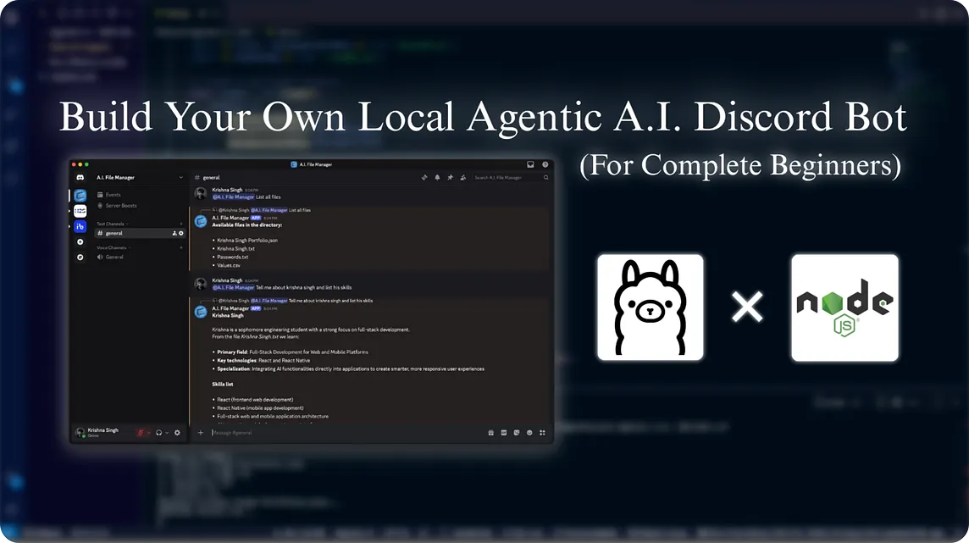Viewport: 969px width, 543px height.
Task: Open notification settings bell icon
Action: coord(437,177)
